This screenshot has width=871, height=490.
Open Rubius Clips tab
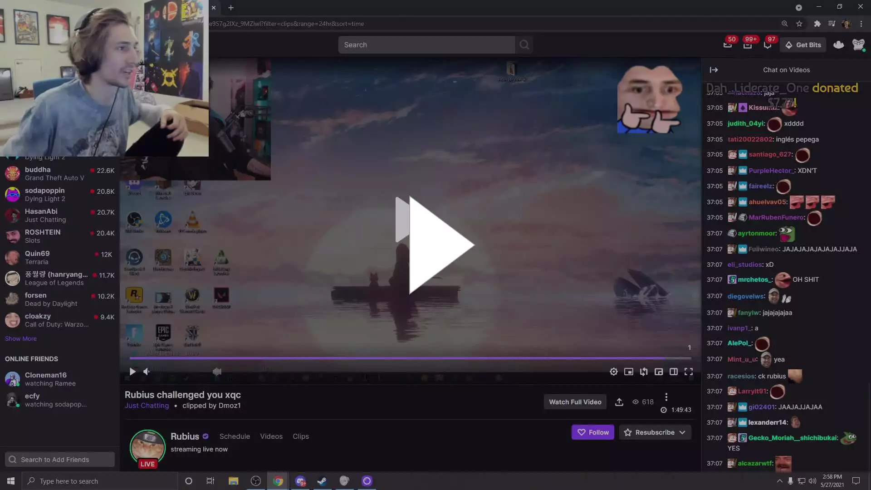tap(301, 436)
